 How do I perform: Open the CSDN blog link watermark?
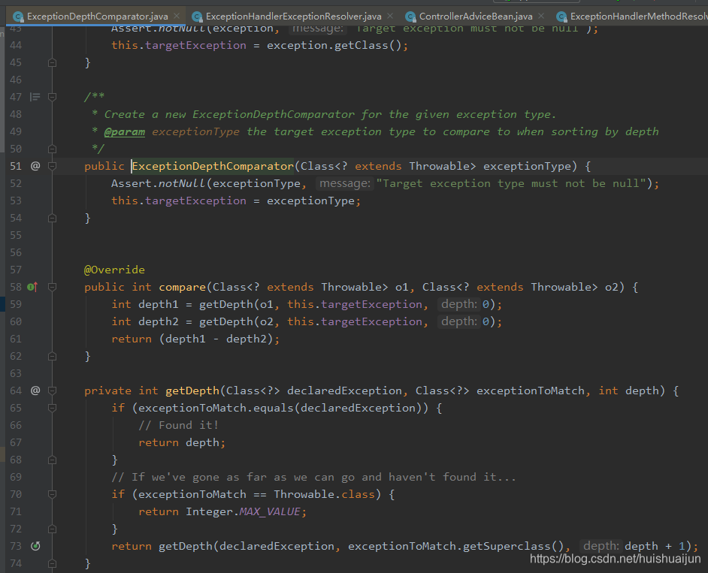click(614, 559)
